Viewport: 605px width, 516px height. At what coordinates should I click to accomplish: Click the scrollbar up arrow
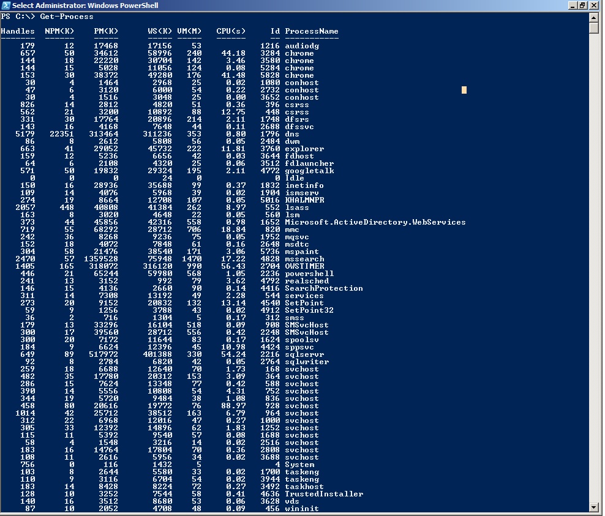pos(594,17)
